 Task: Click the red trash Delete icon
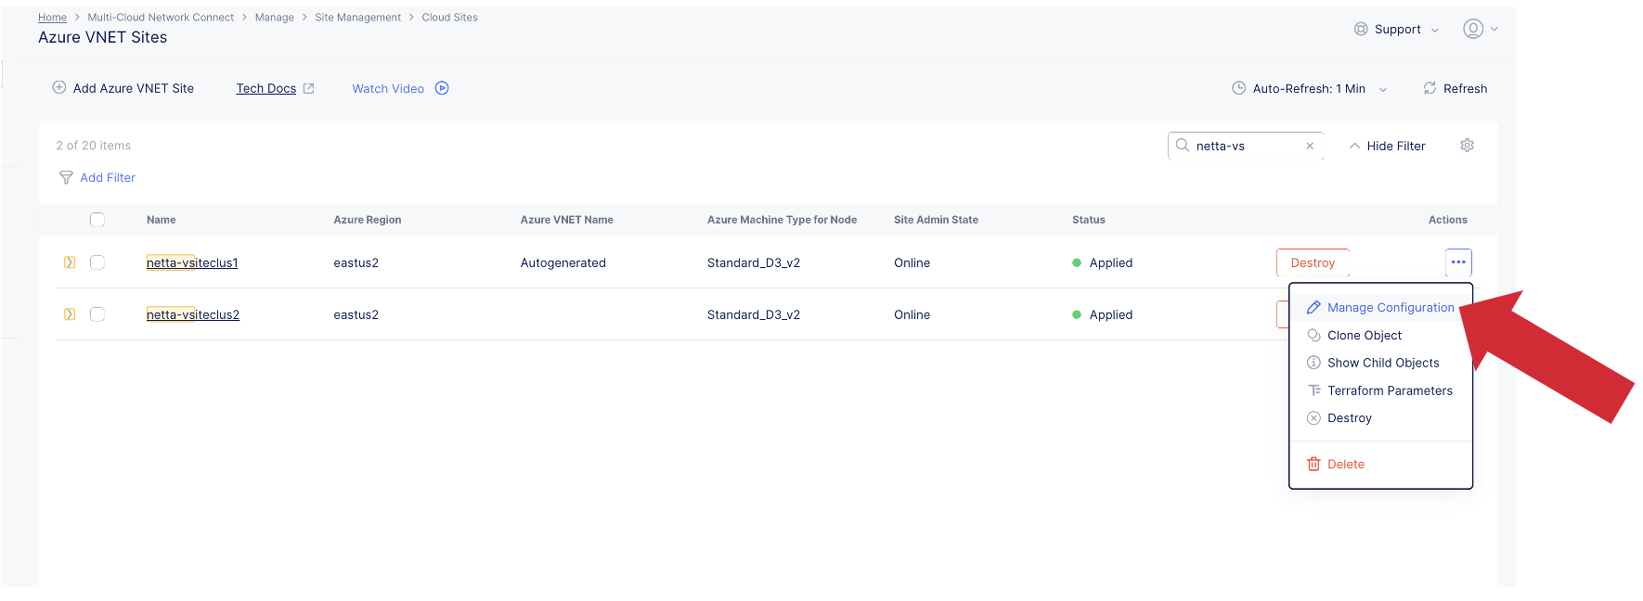1313,464
